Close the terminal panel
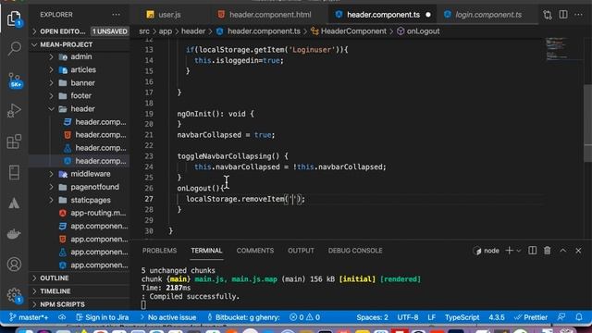The width and height of the screenshot is (592, 333). 578,251
